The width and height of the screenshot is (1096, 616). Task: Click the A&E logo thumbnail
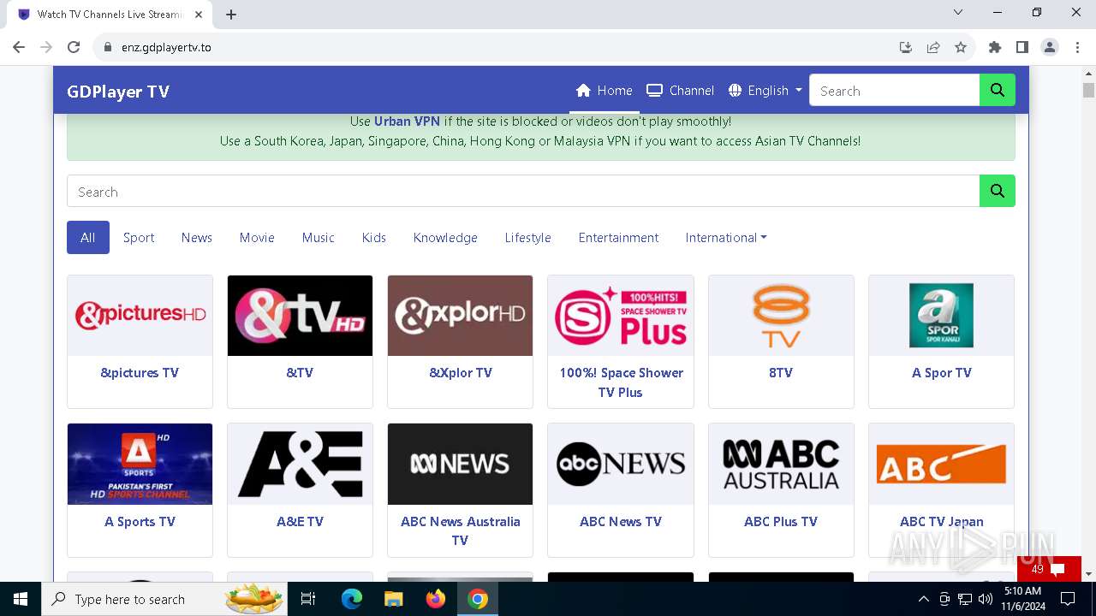300,464
